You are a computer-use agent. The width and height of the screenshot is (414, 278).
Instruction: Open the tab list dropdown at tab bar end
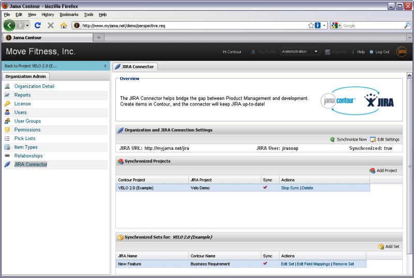coord(410,37)
